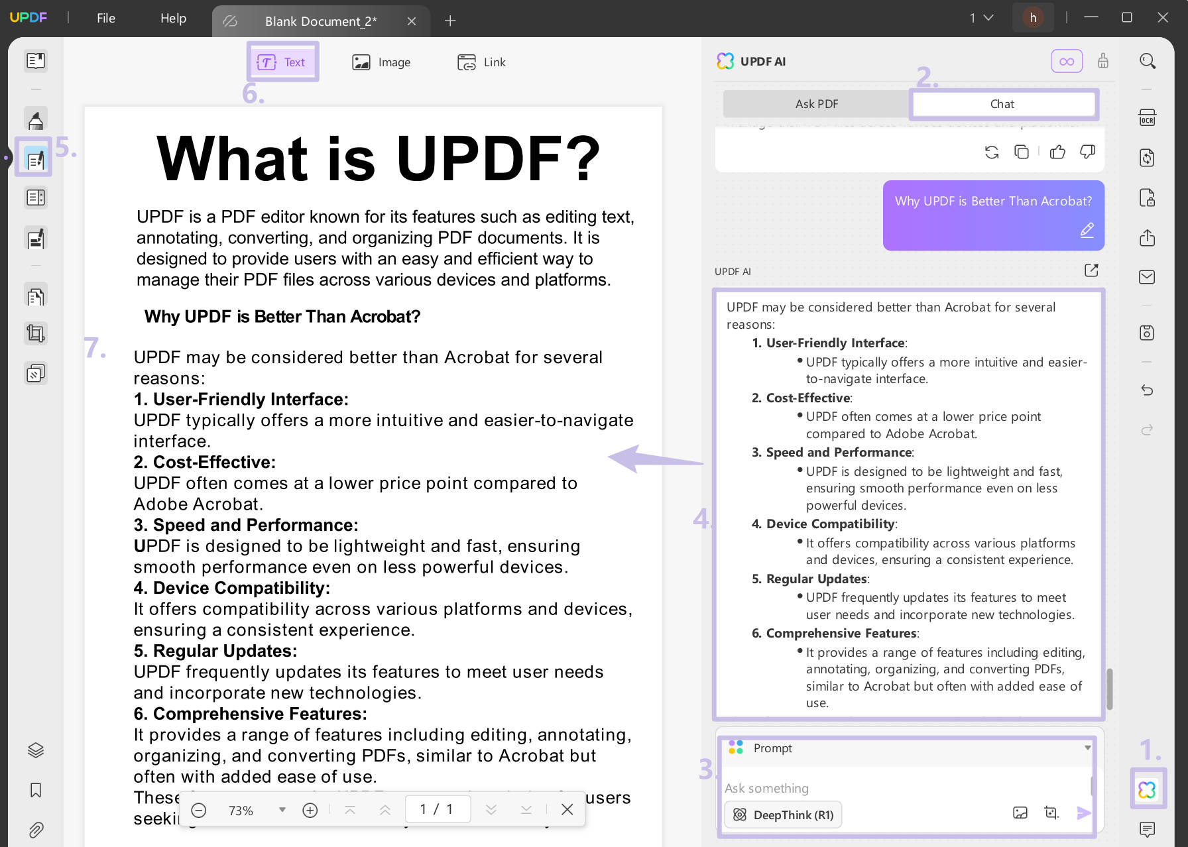This screenshot has height=847, width=1188.
Task: Copy the AI response
Action: coord(1022,152)
